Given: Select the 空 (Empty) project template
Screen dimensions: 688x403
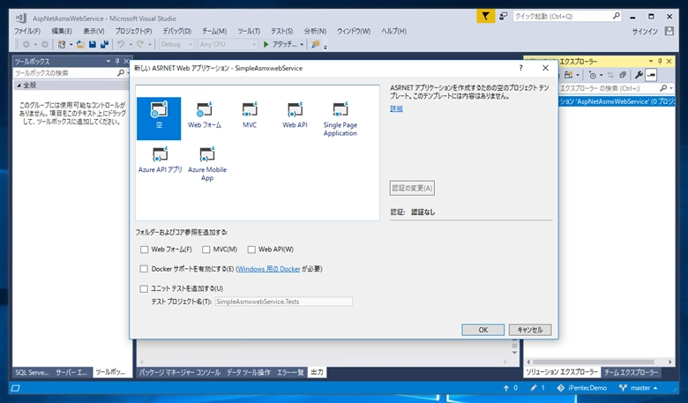Looking at the screenshot, I should (x=159, y=118).
